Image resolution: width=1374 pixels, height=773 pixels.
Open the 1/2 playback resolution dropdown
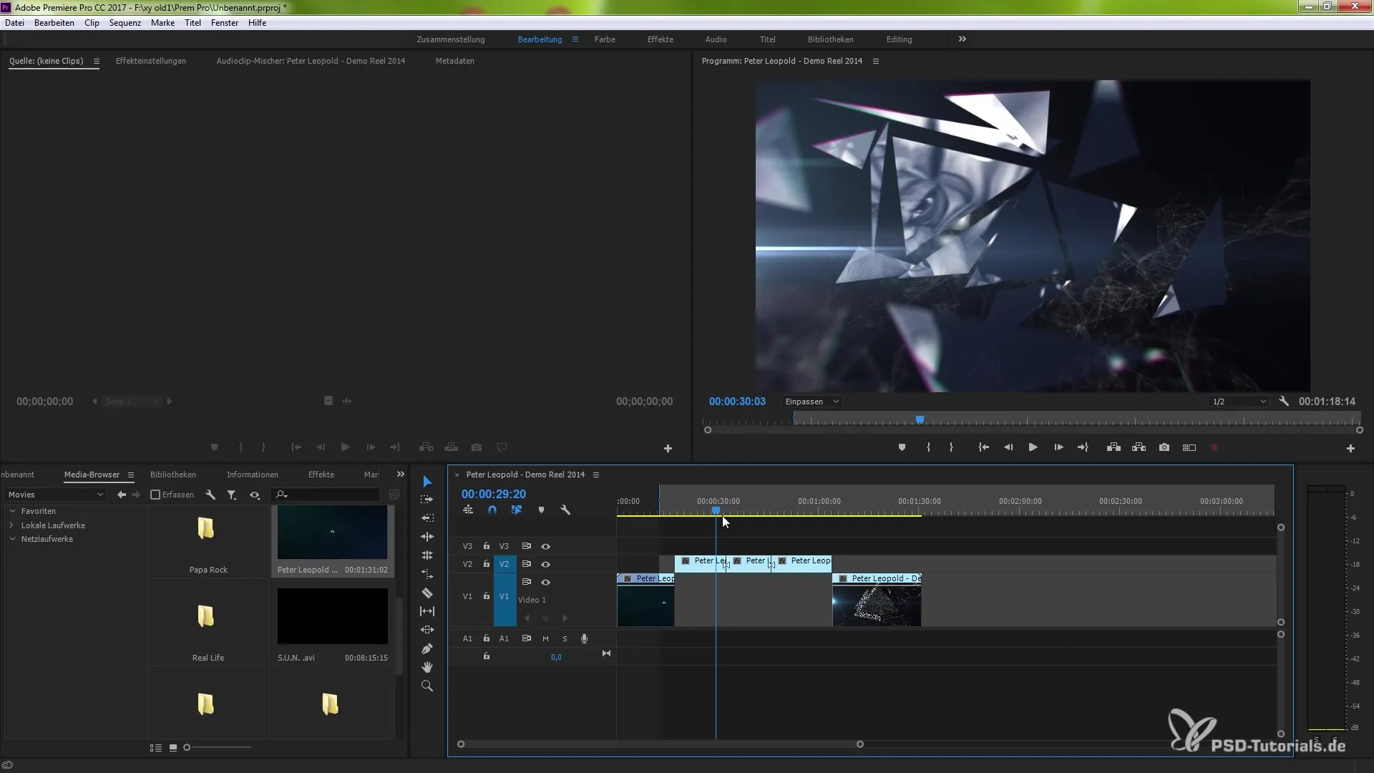[x=1239, y=402]
